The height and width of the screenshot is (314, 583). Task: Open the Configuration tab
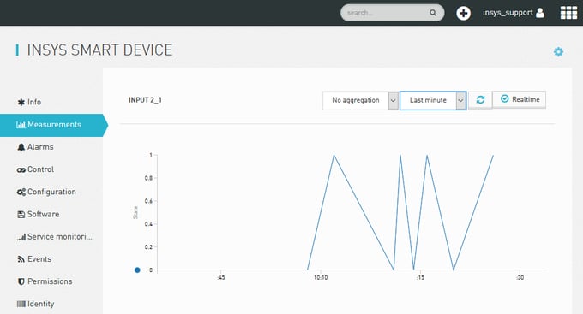pos(51,192)
